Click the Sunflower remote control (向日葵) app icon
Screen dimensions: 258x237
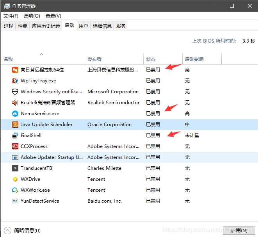pyautogui.click(x=15, y=70)
